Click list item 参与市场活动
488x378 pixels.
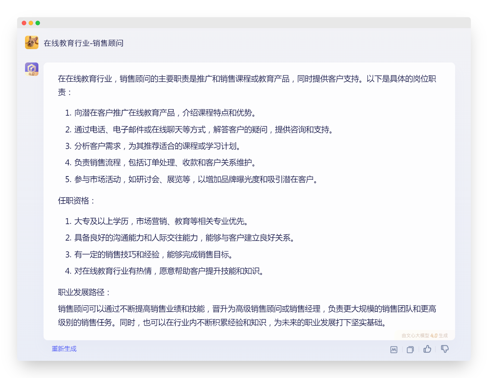click(192, 180)
